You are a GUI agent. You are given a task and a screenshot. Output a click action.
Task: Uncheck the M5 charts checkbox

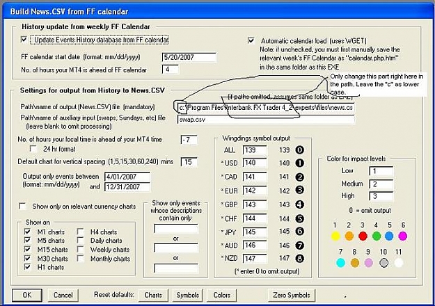27,241
